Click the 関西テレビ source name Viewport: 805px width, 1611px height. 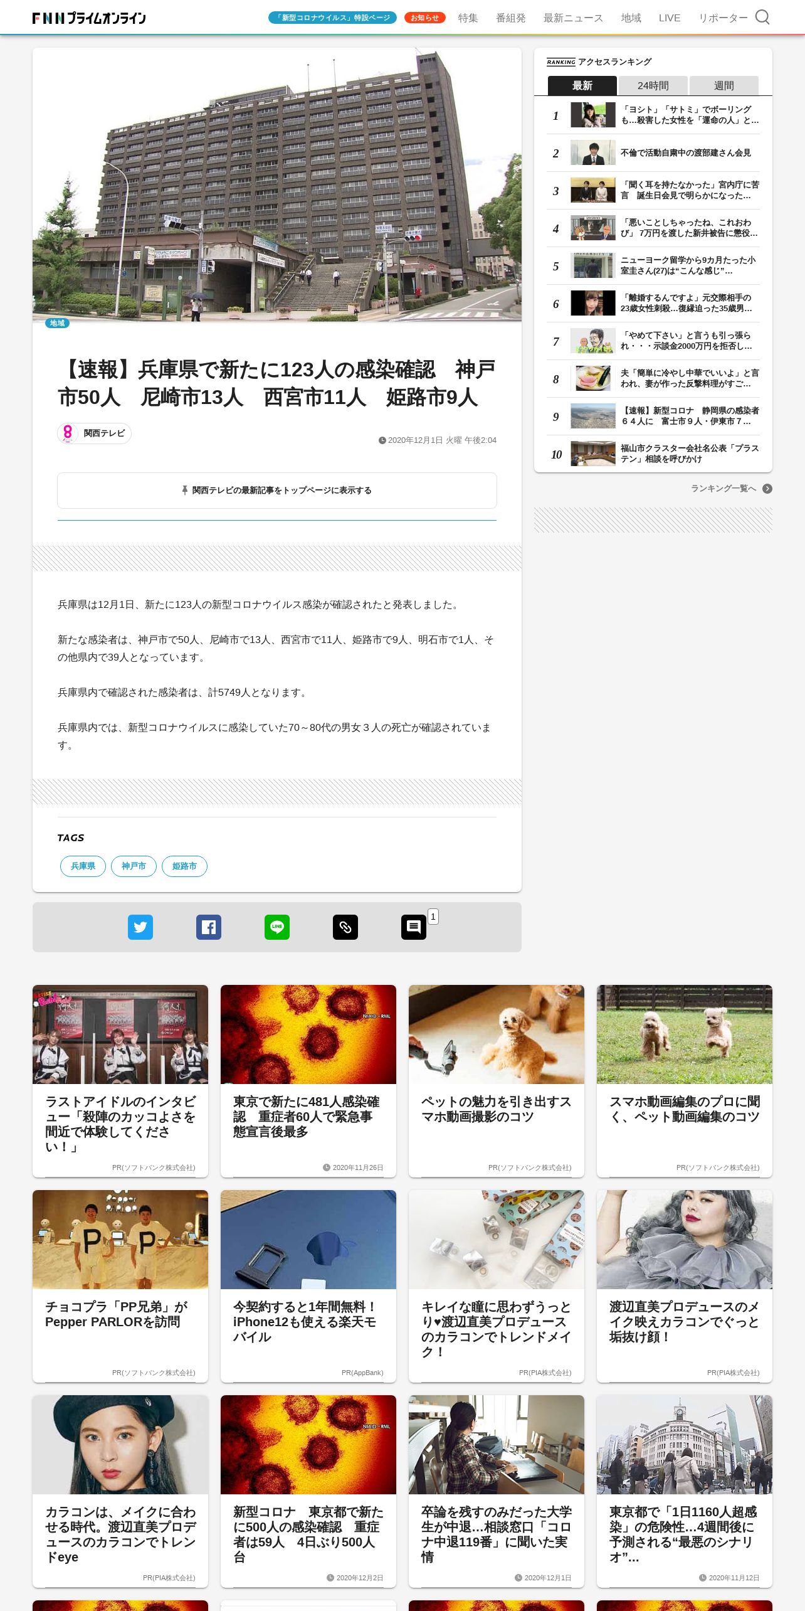click(104, 433)
